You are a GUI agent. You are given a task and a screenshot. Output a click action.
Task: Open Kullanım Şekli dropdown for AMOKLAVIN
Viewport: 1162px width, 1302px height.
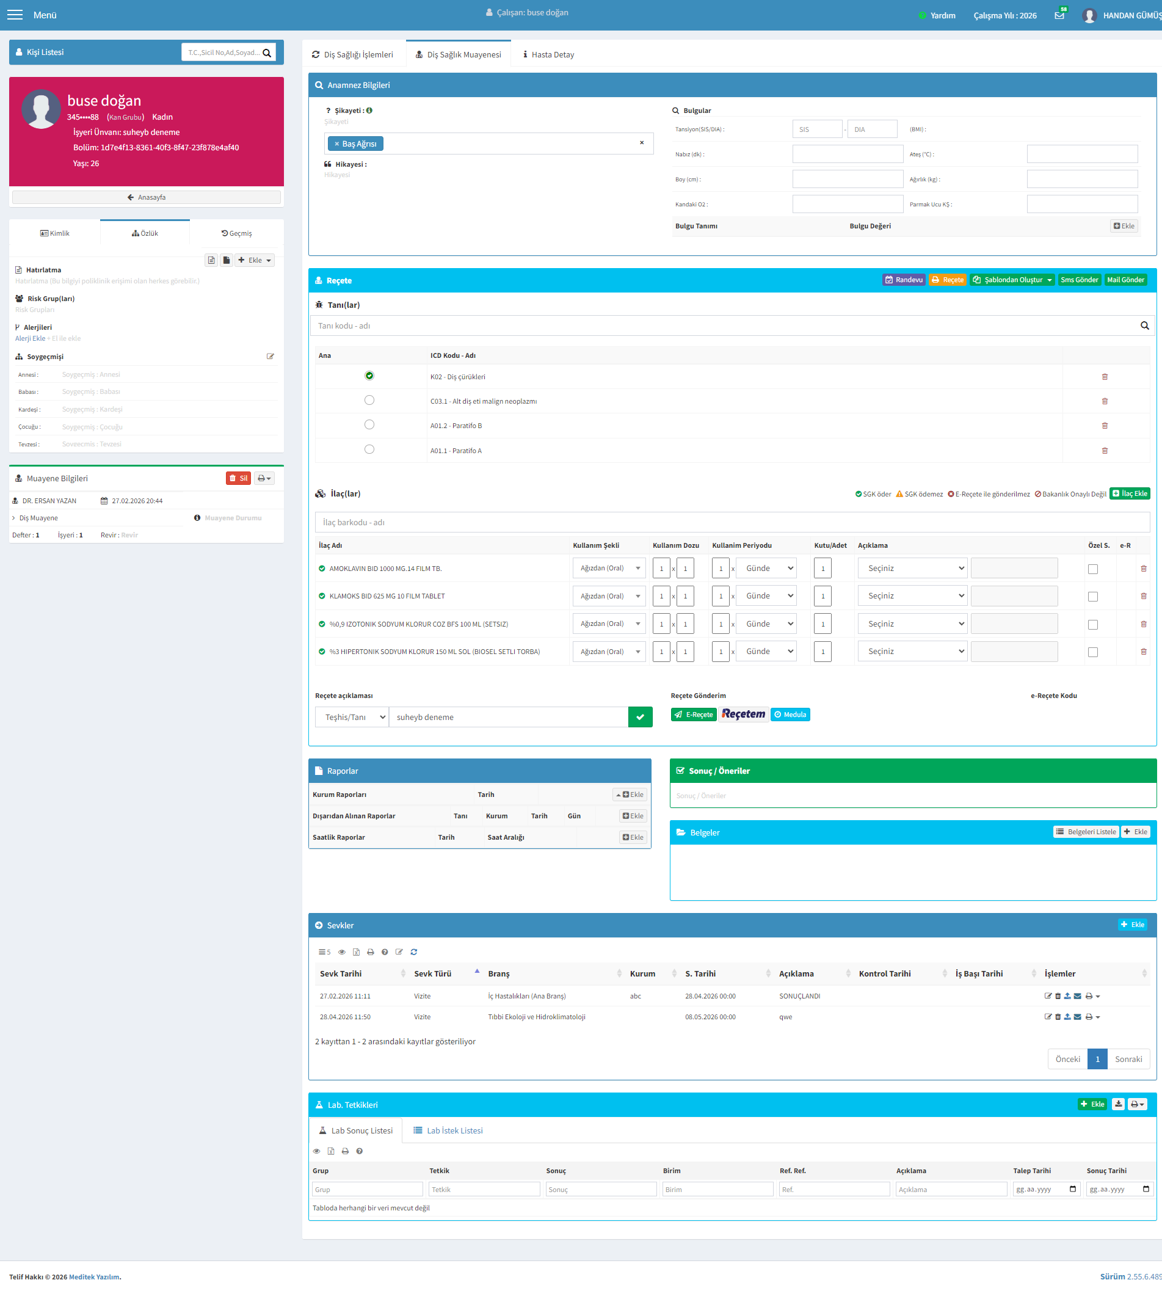[609, 569]
